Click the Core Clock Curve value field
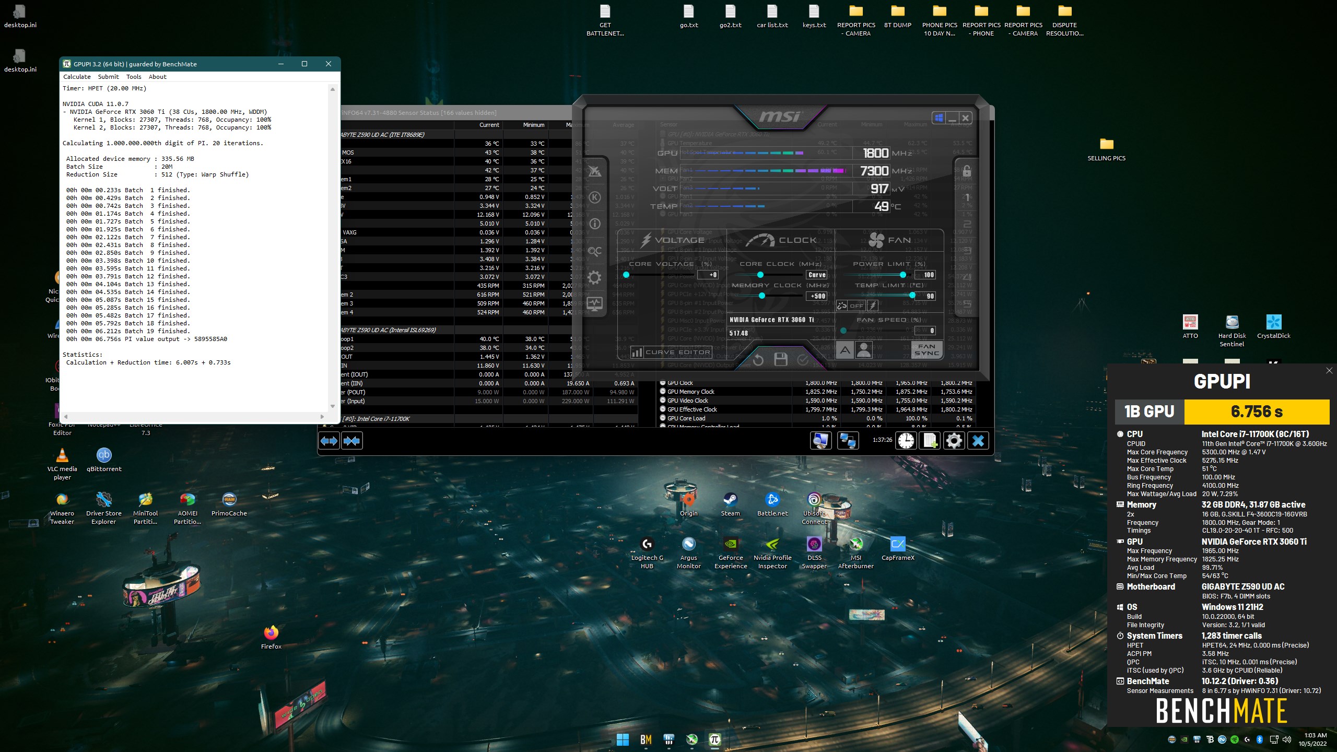This screenshot has height=752, width=1337. pos(817,275)
